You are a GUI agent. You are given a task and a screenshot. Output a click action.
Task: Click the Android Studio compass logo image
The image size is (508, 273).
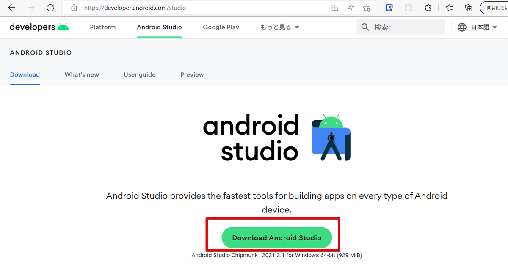(331, 137)
